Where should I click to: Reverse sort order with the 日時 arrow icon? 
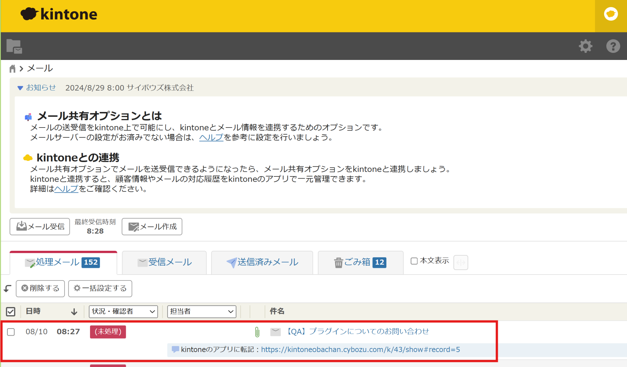(x=74, y=312)
